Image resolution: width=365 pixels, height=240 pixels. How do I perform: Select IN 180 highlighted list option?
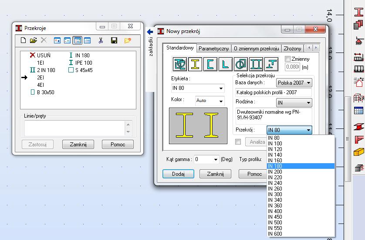[x=301, y=166]
